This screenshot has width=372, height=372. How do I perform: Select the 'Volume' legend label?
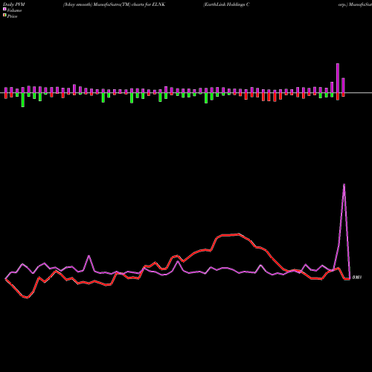(14, 10)
